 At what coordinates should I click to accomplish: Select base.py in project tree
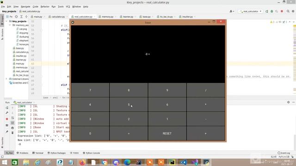[x=20, y=48]
